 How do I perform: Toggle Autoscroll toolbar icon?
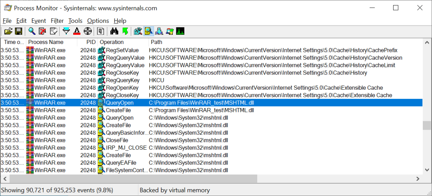click(x=42, y=32)
